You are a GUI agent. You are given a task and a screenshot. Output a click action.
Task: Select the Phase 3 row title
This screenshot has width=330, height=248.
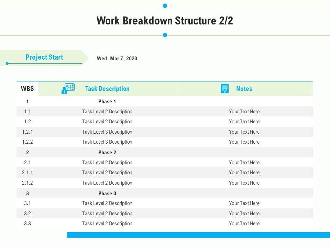(x=107, y=194)
